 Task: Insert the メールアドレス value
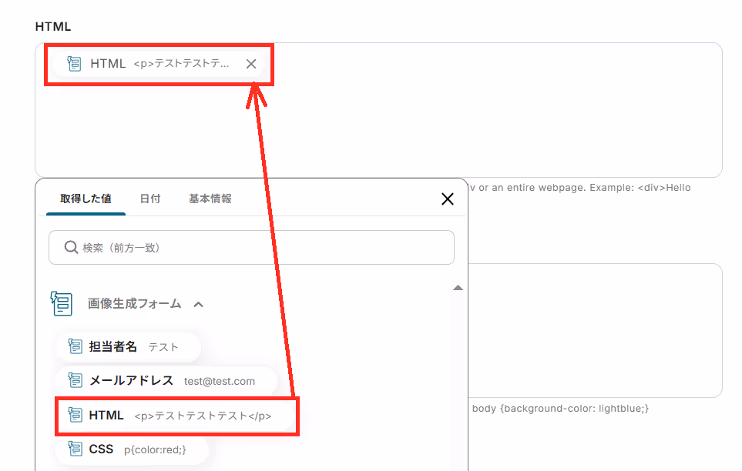point(166,381)
